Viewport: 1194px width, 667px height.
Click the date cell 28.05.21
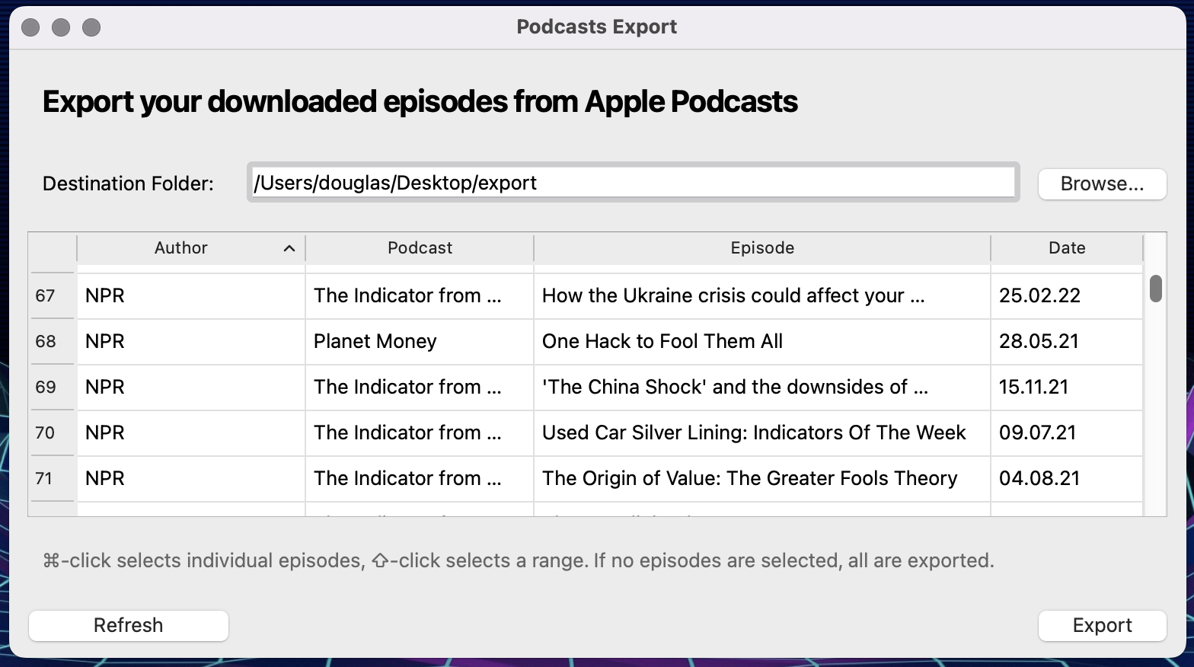(x=1067, y=341)
